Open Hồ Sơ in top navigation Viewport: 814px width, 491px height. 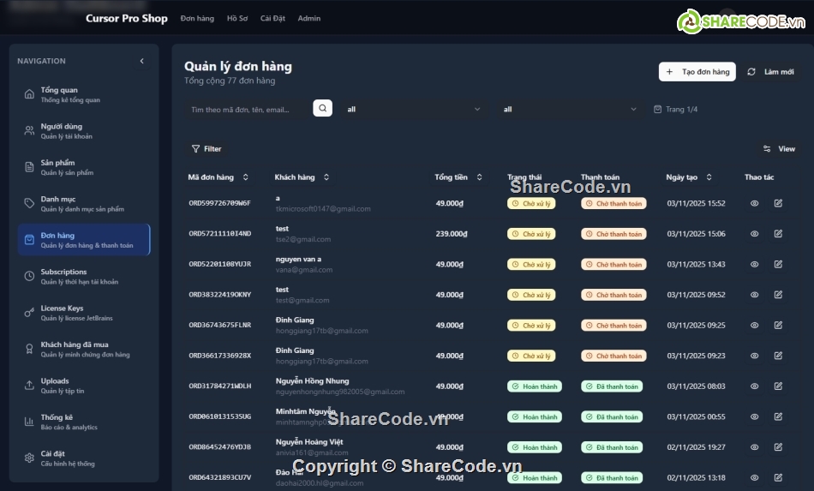point(237,18)
